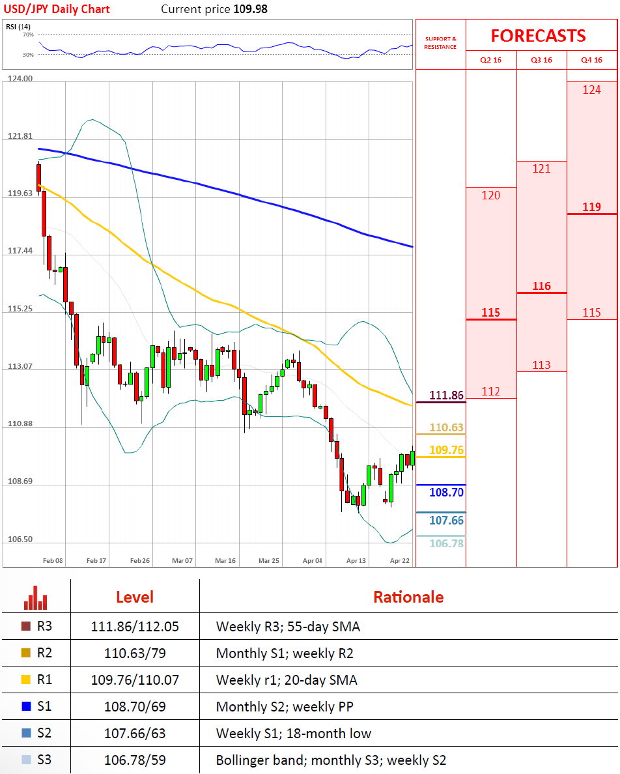
Task: Click the 113 forecast value in Q3 16
Action: coord(541,365)
